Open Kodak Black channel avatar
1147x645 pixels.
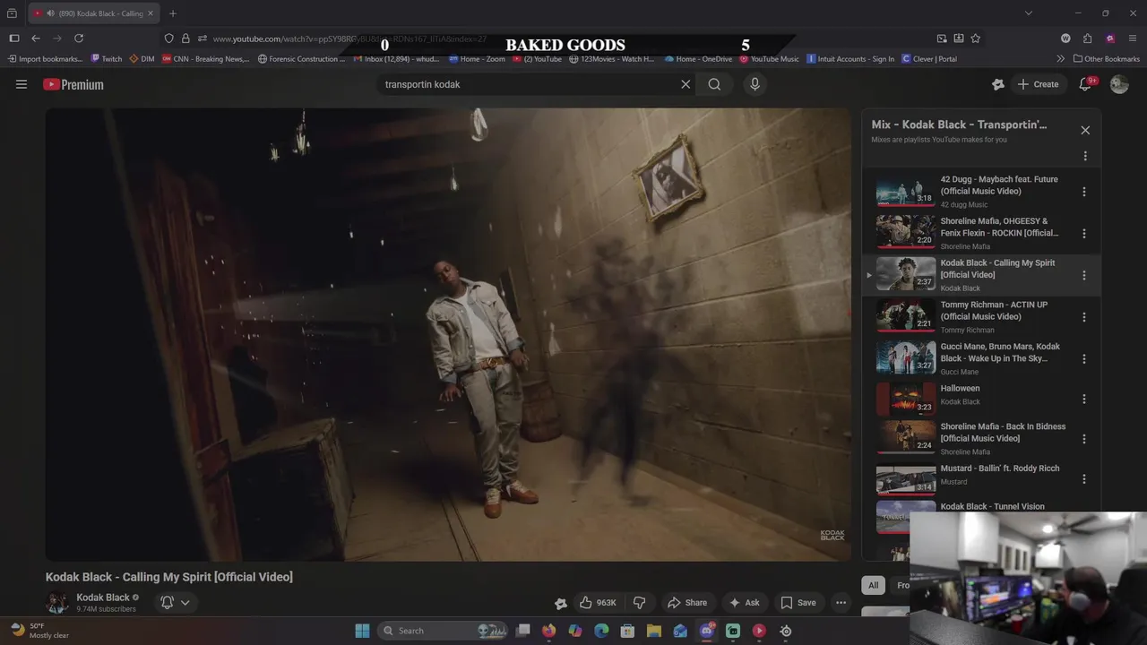(x=57, y=603)
